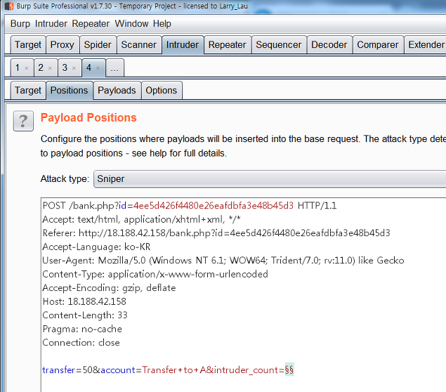Select Intruder attack tab 2

pos(41,67)
